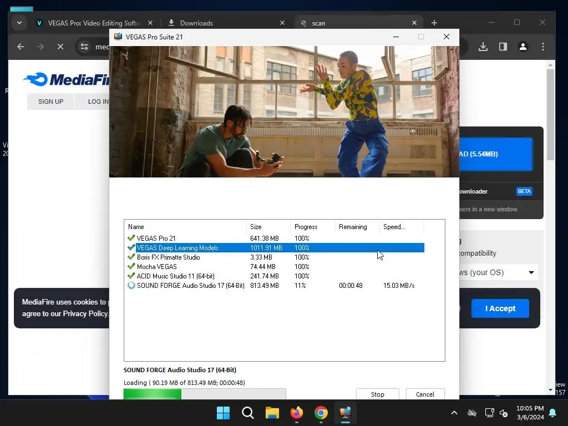This screenshot has height=426, width=568.
Task: Stop the page loading in Chrome
Action: click(60, 47)
